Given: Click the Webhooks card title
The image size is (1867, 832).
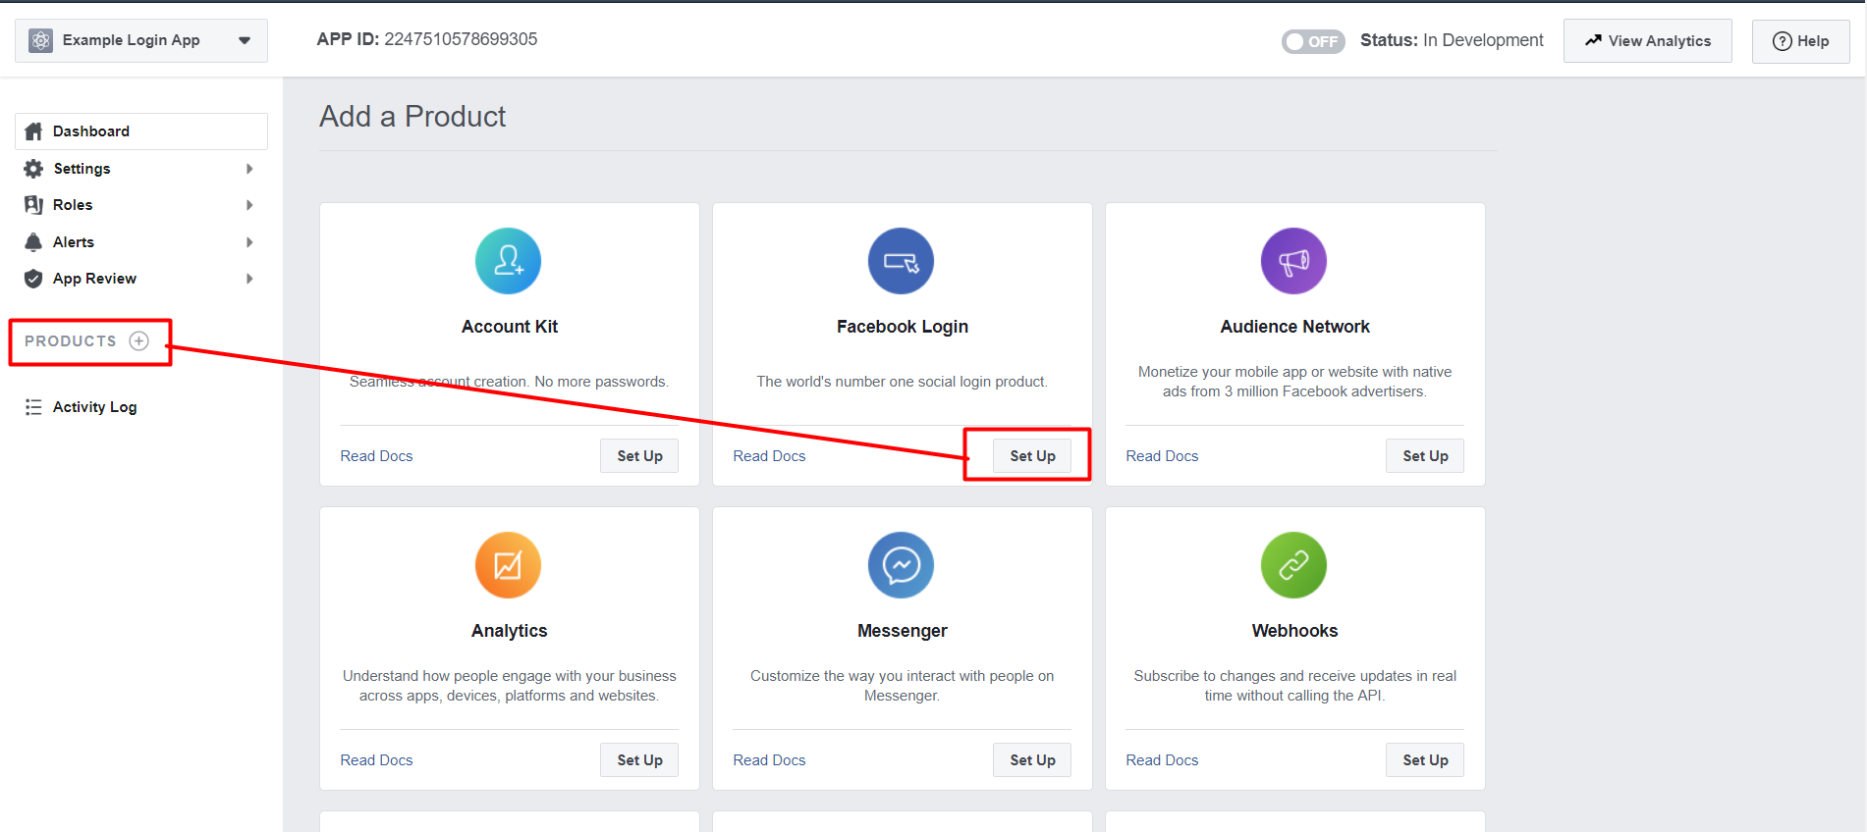Looking at the screenshot, I should pos(1294,631).
